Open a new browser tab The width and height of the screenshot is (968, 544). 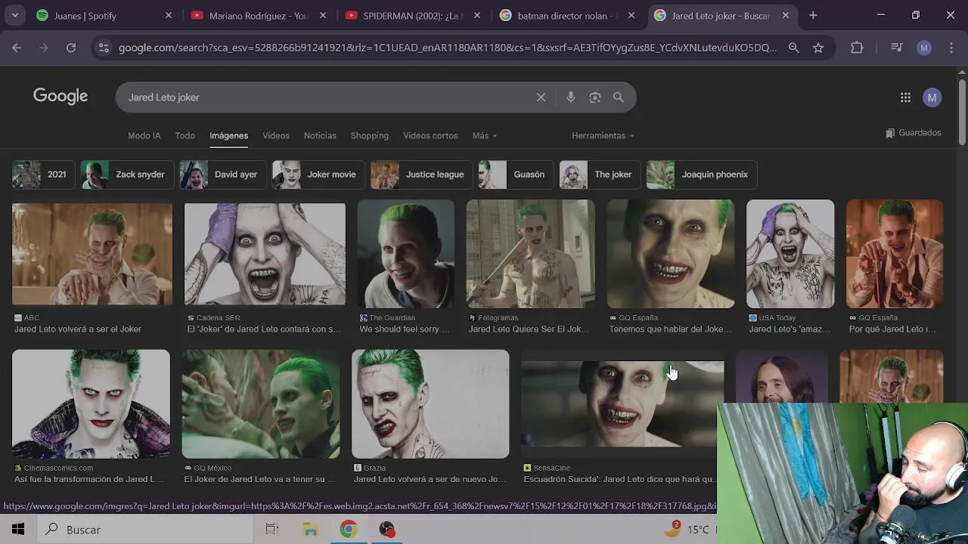813,15
